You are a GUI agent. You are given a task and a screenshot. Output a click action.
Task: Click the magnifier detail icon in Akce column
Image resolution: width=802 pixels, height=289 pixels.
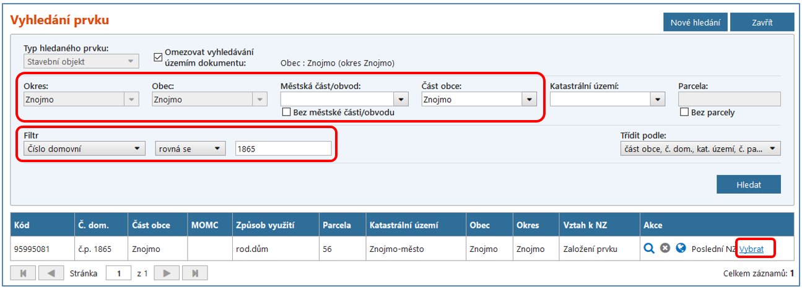649,248
